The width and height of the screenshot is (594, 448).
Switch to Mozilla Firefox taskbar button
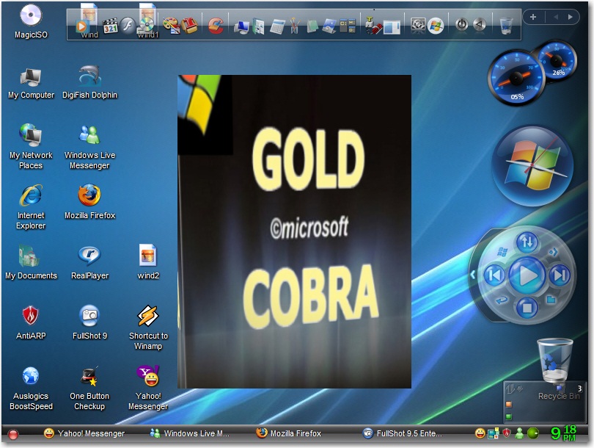289,433
